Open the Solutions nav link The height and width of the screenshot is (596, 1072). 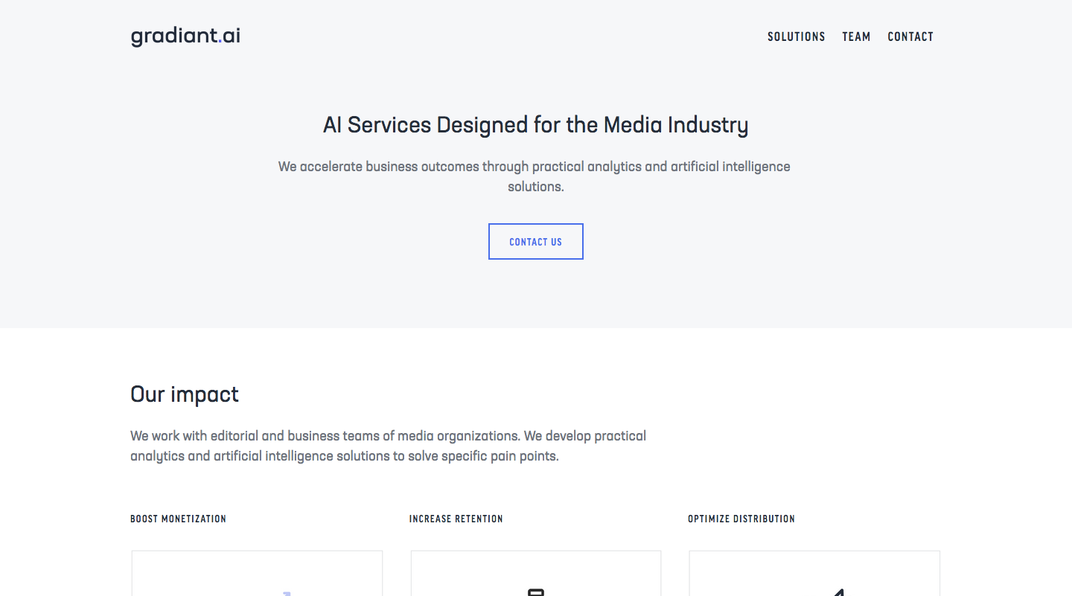coord(797,36)
